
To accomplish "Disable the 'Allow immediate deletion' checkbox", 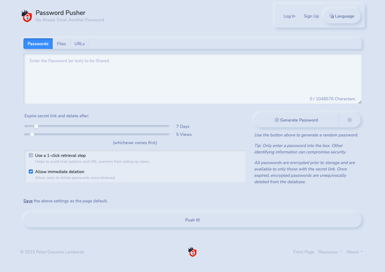I will point(31,171).
